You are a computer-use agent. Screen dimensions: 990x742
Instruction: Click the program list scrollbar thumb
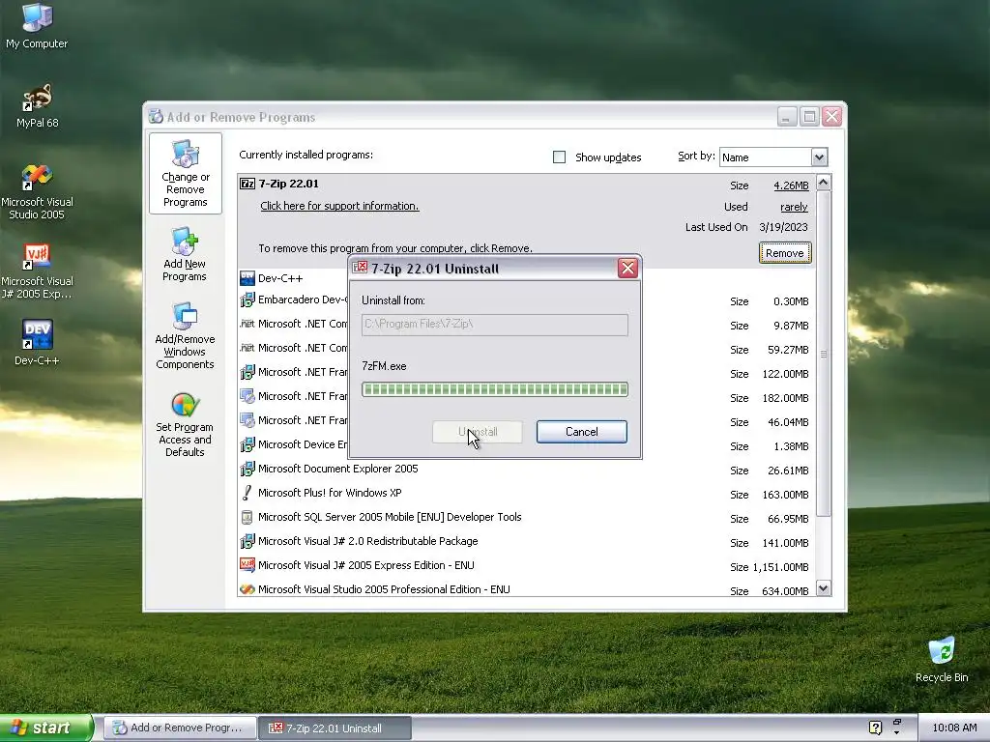(x=823, y=354)
